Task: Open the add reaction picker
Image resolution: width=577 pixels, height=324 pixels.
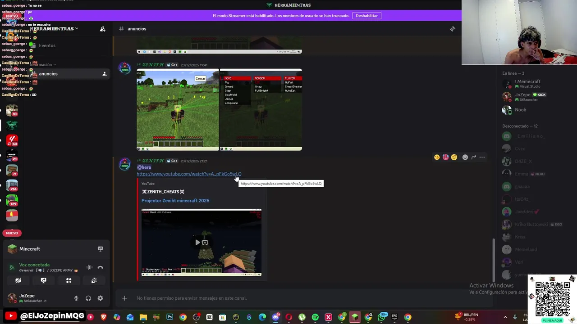Action: coord(465,157)
